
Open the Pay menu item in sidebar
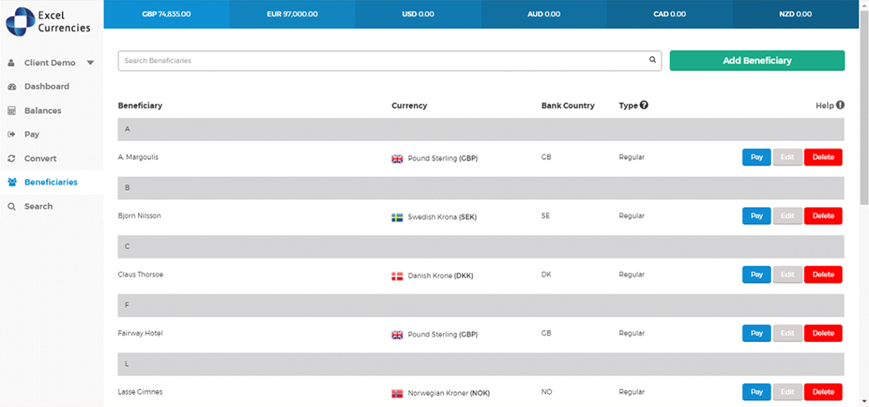(31, 134)
